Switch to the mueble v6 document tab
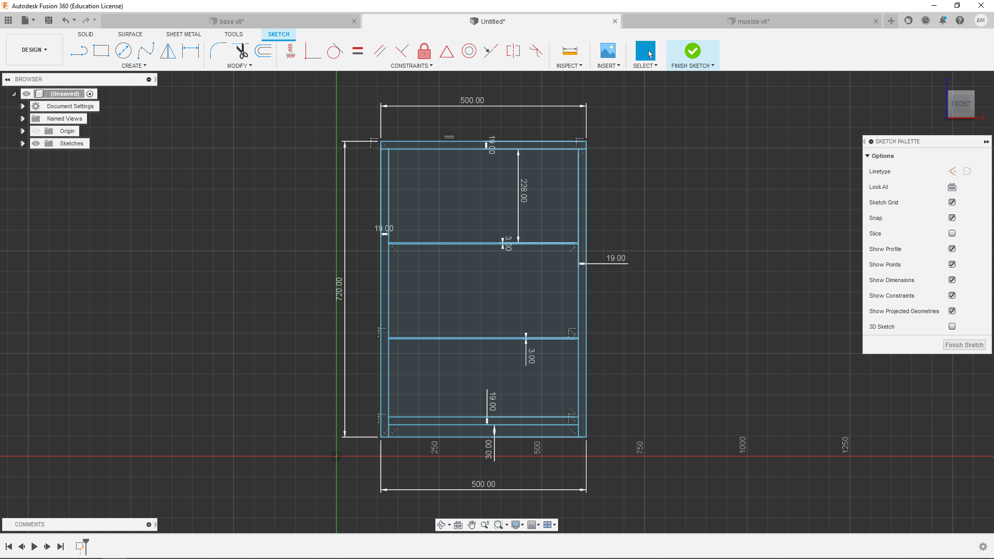Screen dimensions: 994x559 (x=753, y=21)
